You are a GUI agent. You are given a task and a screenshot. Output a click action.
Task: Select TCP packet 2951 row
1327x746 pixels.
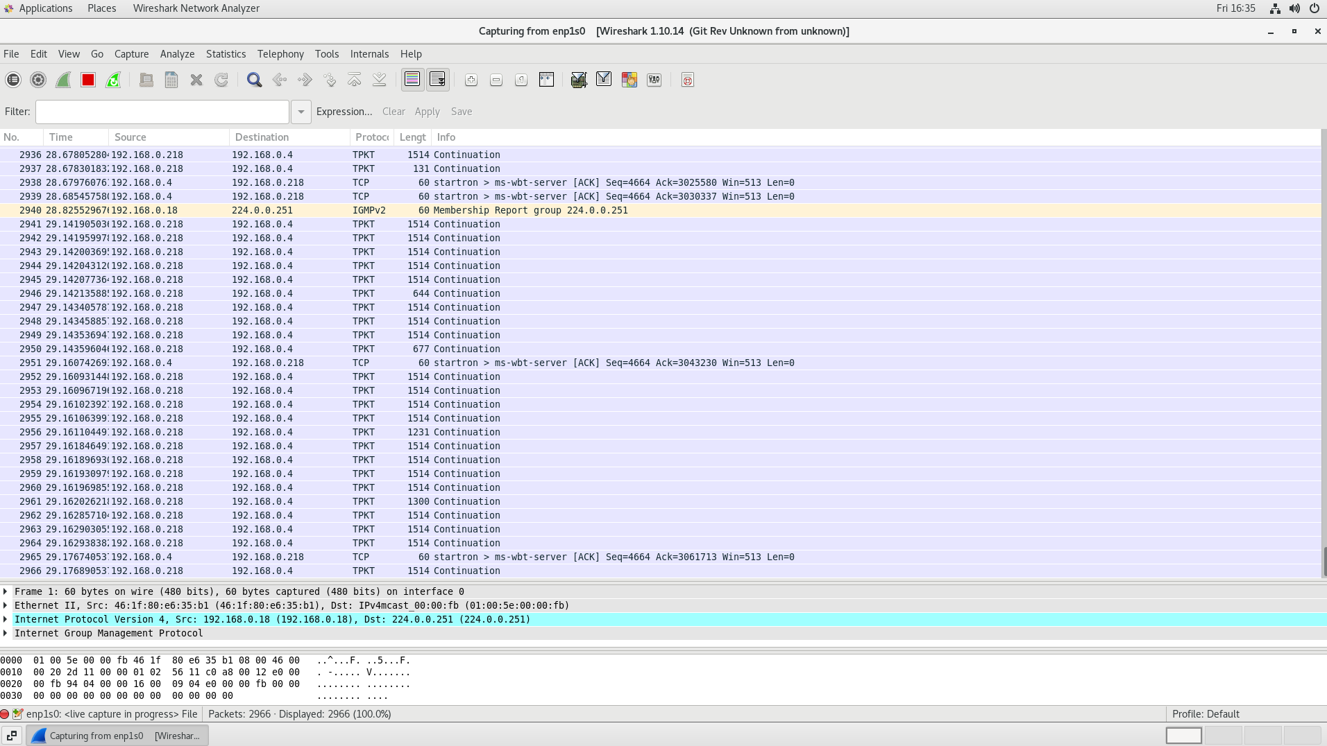tap(660, 363)
